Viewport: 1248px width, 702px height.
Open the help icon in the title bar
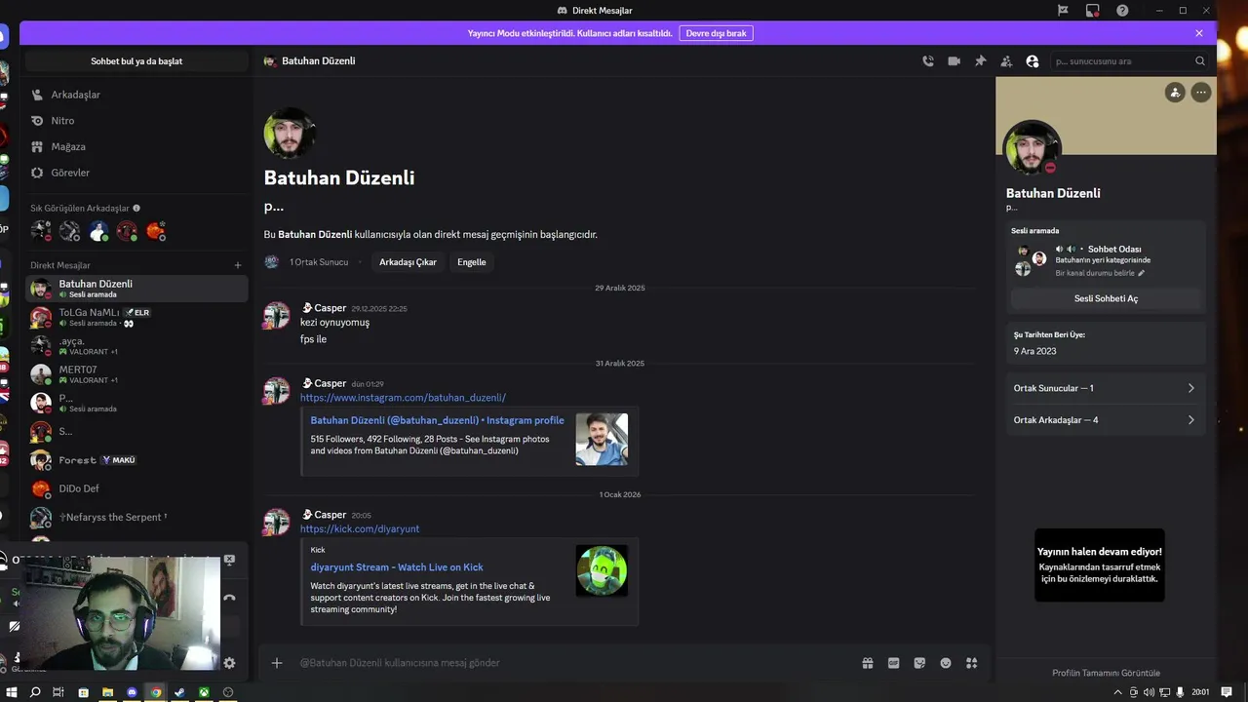point(1122,10)
